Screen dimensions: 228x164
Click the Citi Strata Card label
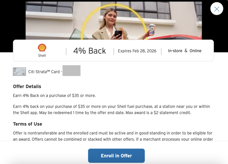pyautogui.click(x=44, y=72)
